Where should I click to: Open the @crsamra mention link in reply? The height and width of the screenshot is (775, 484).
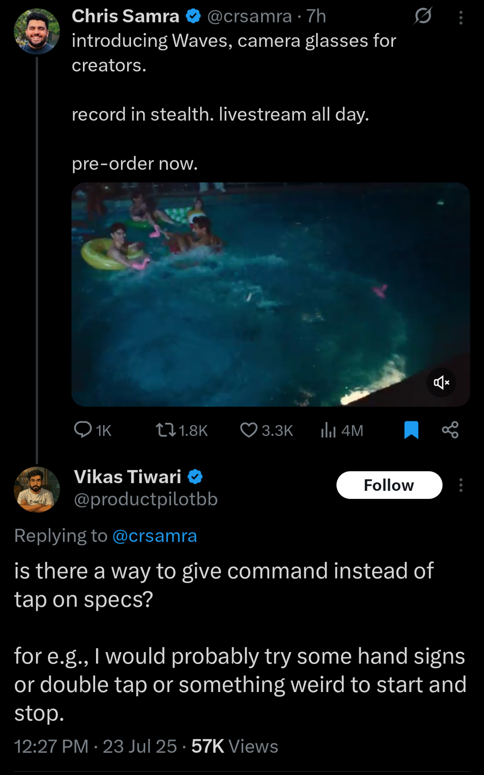(x=154, y=536)
